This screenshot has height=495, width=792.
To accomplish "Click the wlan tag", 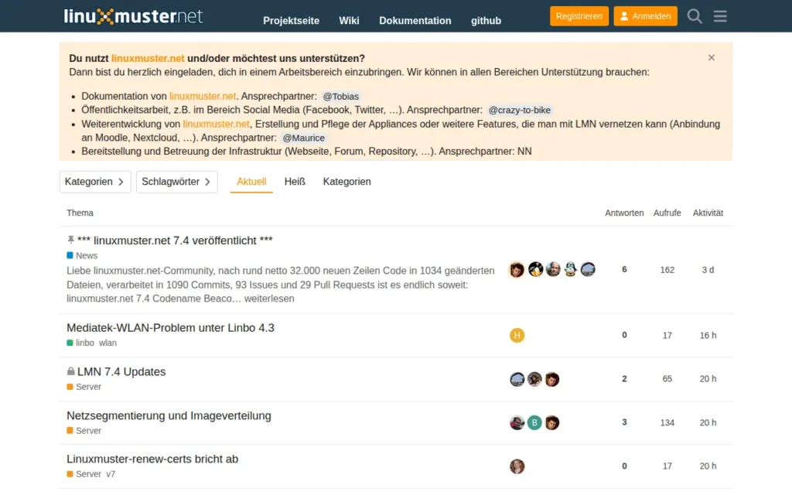I will (x=108, y=343).
